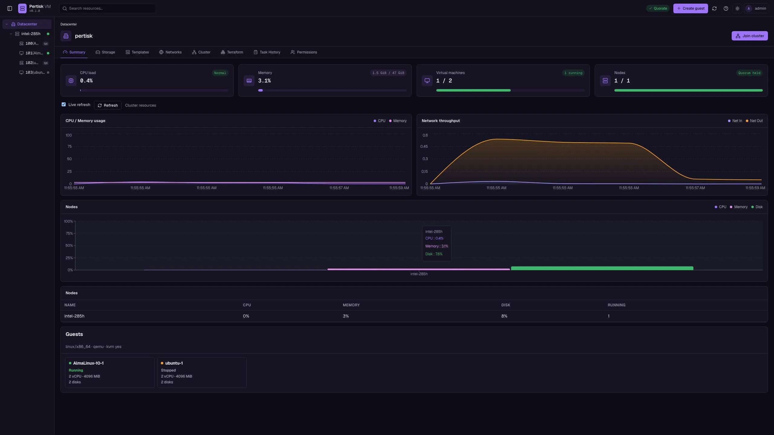
Task: Click the Quorate status badge
Action: pos(658,8)
